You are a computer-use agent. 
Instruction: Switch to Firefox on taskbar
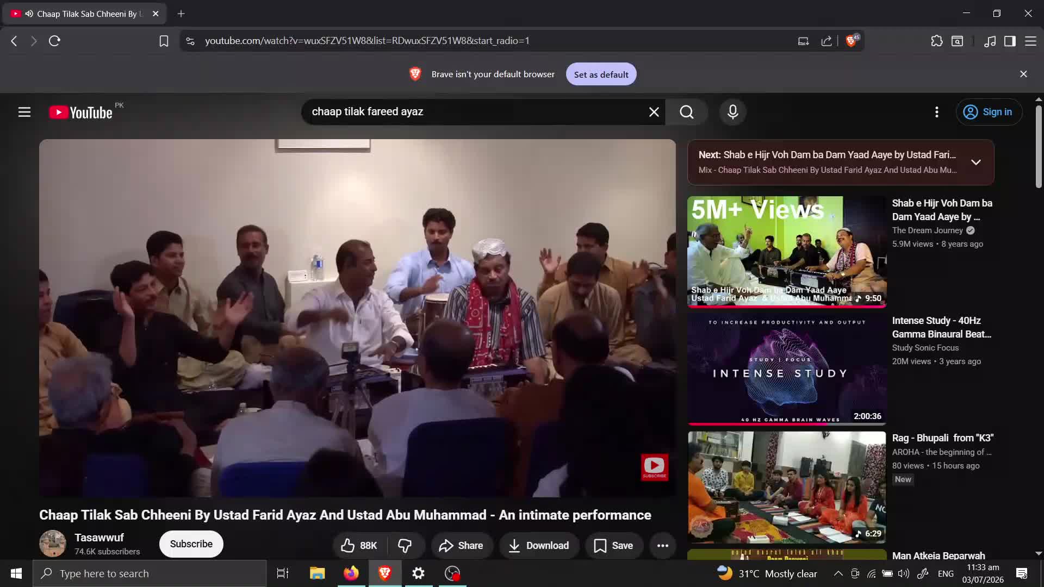351,573
